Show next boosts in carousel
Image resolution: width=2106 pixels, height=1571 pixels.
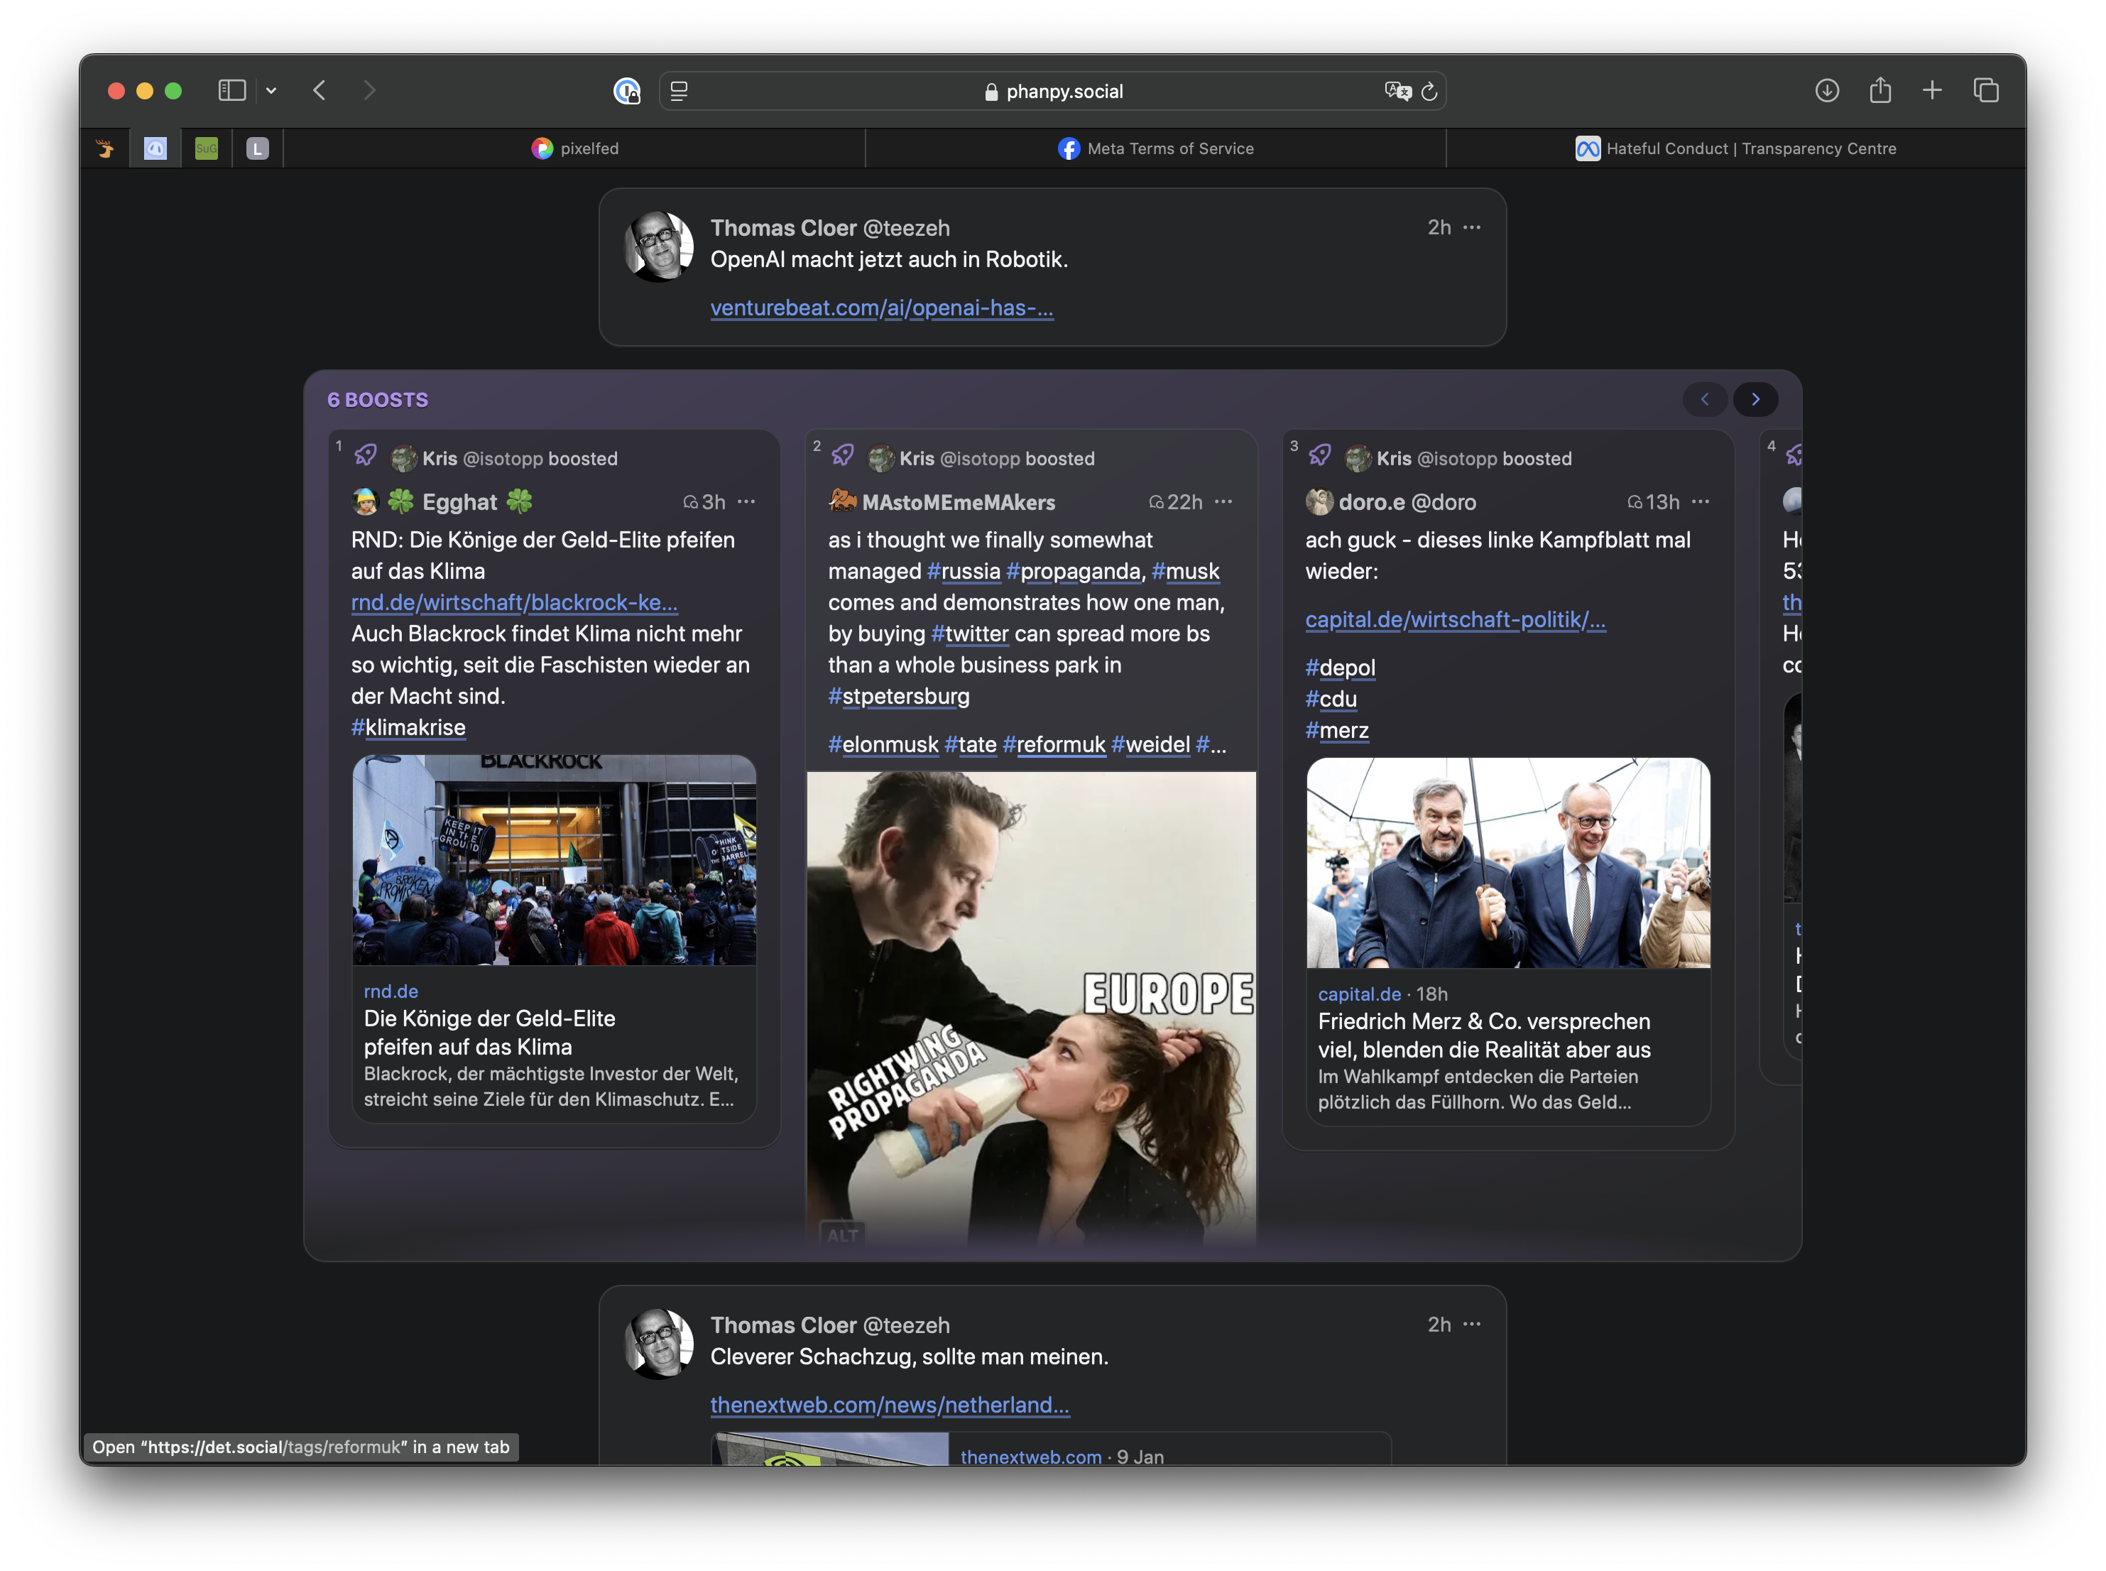pos(1755,399)
